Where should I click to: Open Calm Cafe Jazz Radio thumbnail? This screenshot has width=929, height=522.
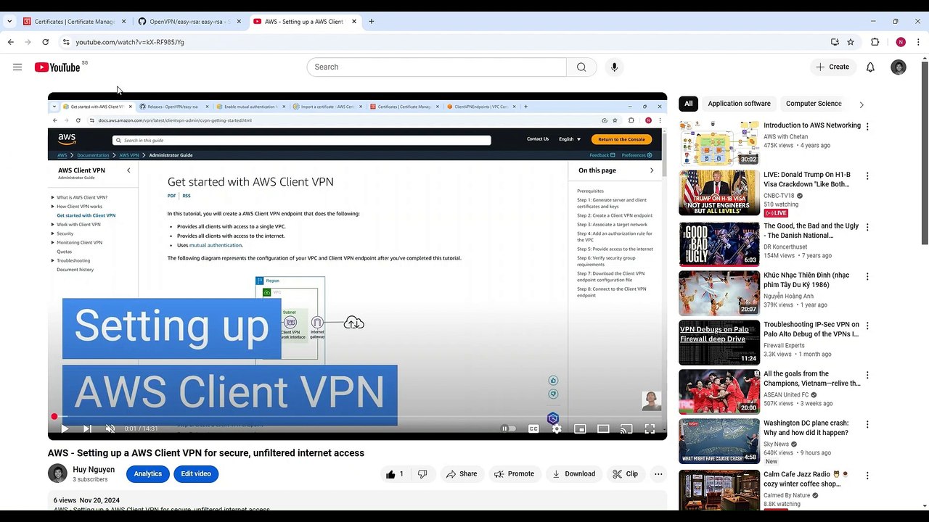(719, 490)
